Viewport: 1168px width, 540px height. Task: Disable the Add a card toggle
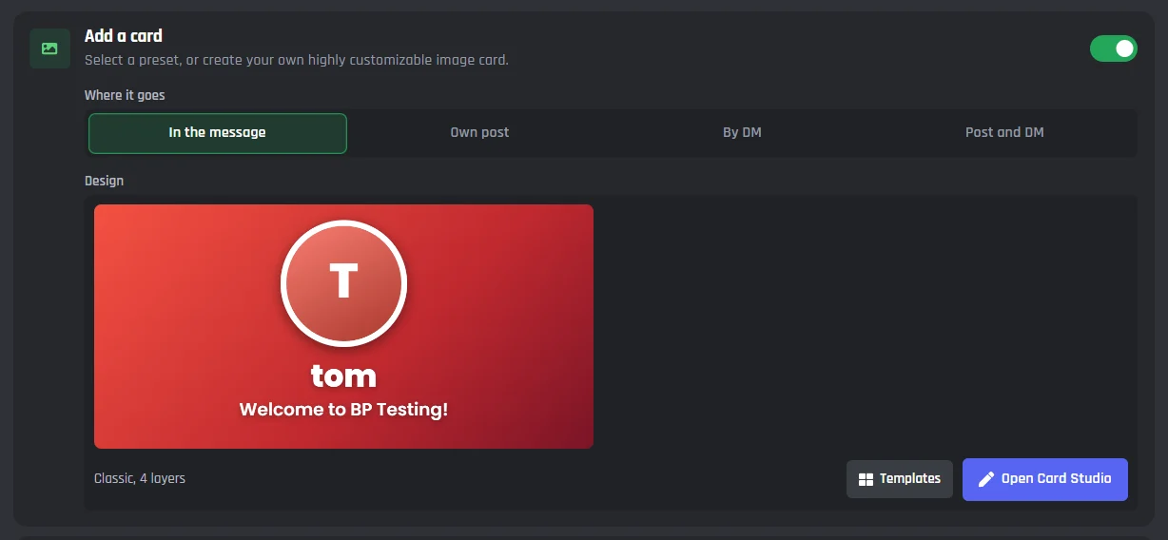tap(1113, 48)
